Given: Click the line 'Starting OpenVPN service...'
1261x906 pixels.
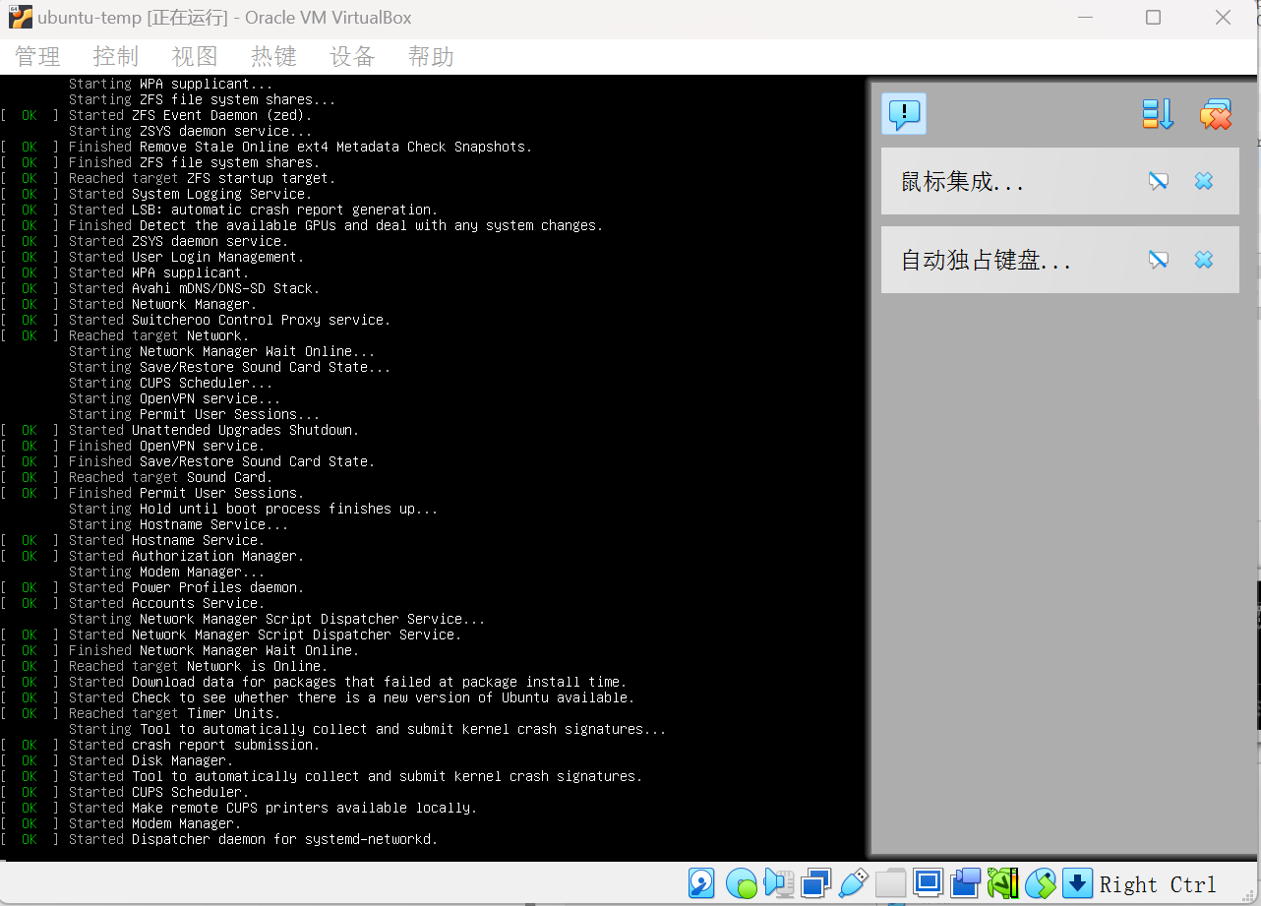Looking at the screenshot, I should tap(174, 398).
